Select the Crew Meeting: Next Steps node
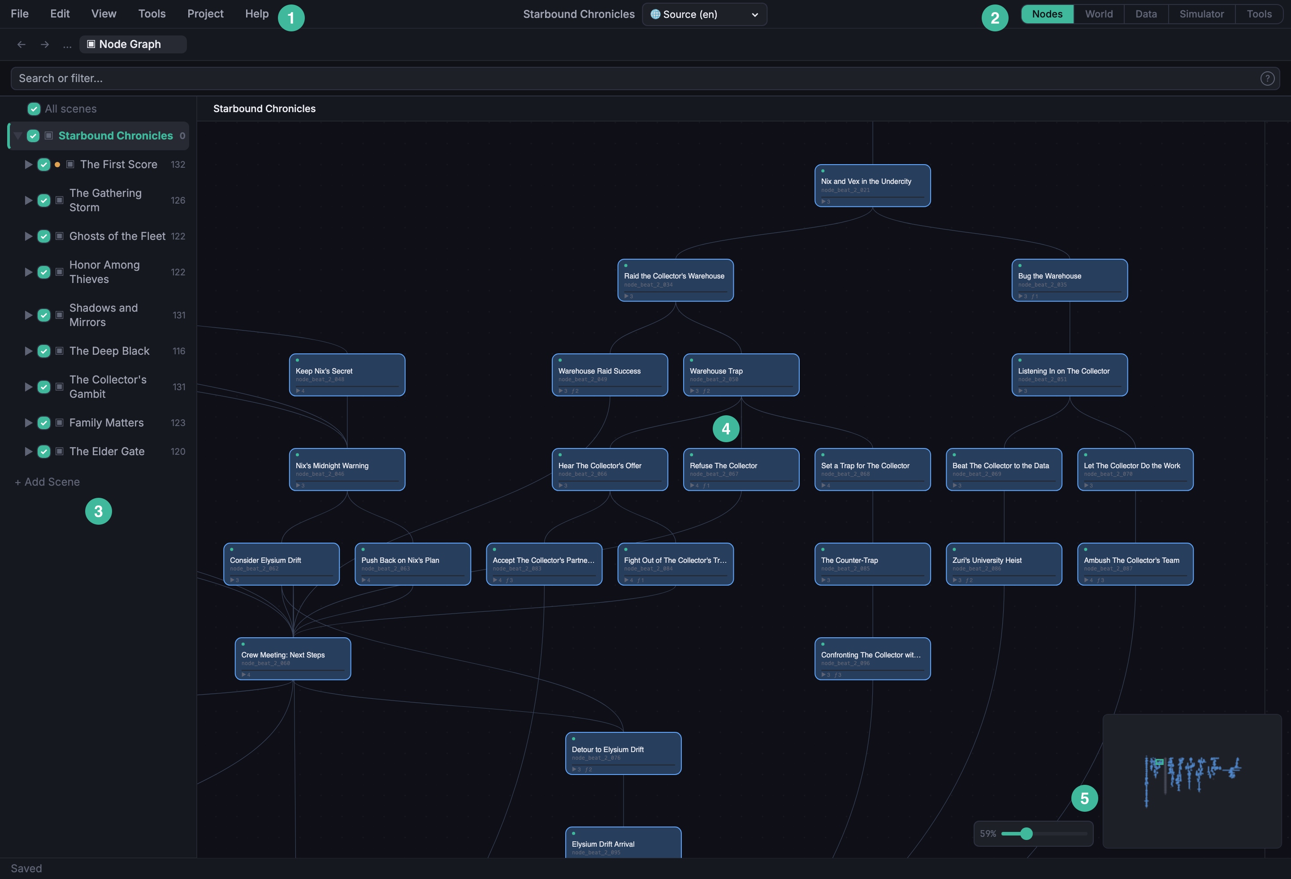 pyautogui.click(x=293, y=659)
